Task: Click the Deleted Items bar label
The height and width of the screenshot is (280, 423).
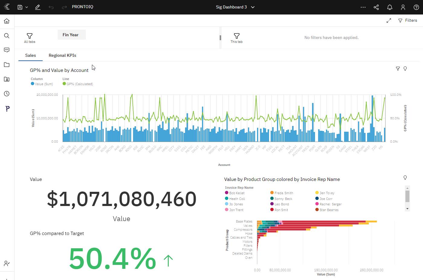Action: click(x=242, y=253)
